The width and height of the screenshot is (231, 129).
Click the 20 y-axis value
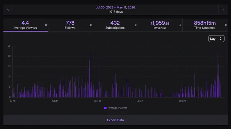click(9, 56)
